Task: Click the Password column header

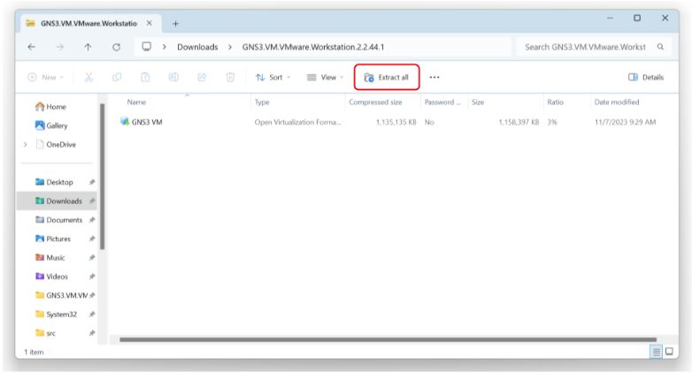Action: click(x=442, y=102)
